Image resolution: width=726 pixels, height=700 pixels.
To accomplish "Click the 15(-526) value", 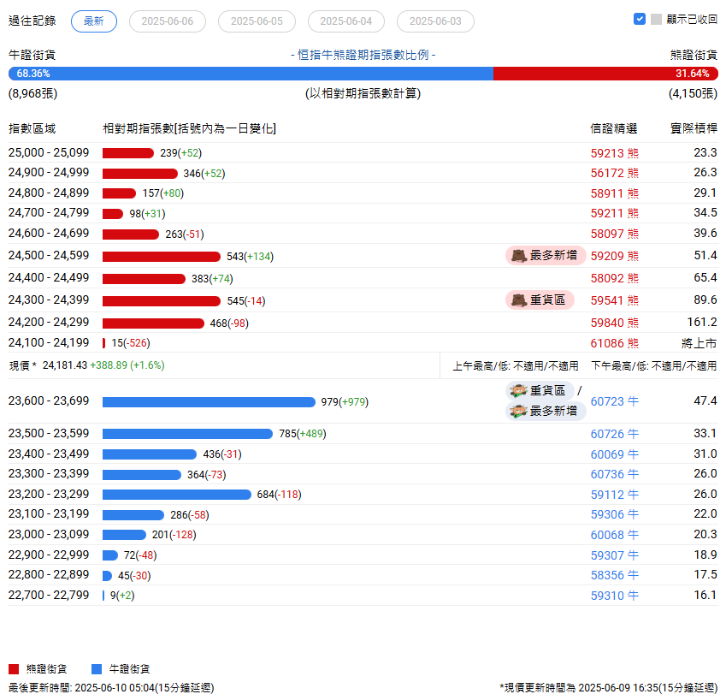I will tap(131, 343).
